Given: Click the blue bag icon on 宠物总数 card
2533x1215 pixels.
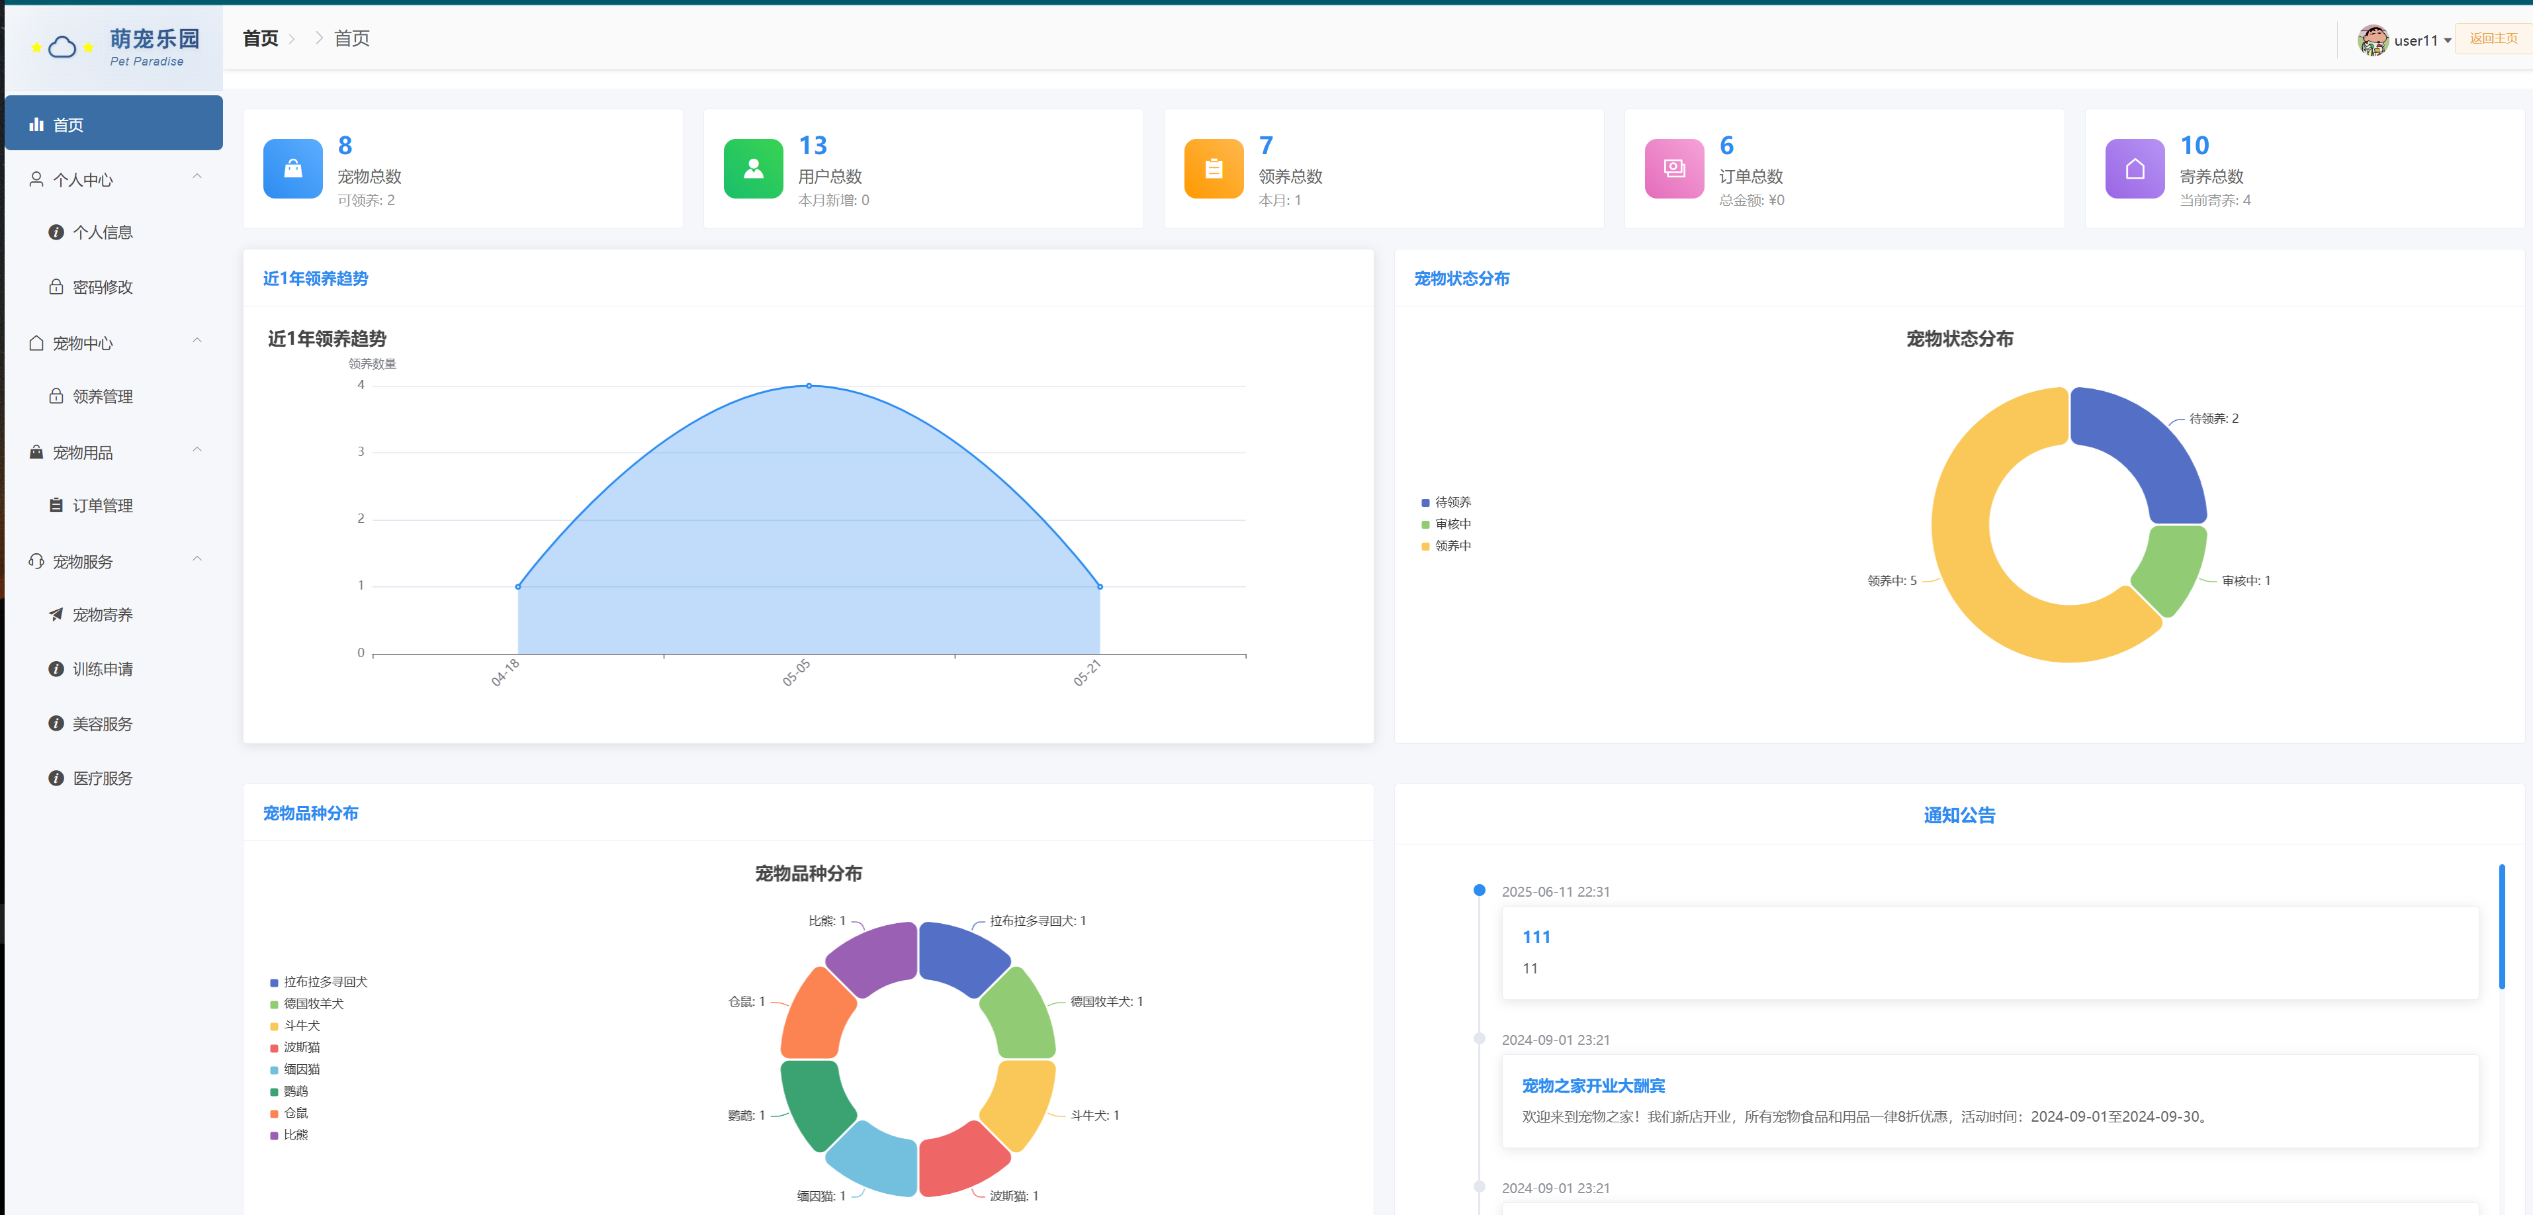Looking at the screenshot, I should tap(293, 168).
